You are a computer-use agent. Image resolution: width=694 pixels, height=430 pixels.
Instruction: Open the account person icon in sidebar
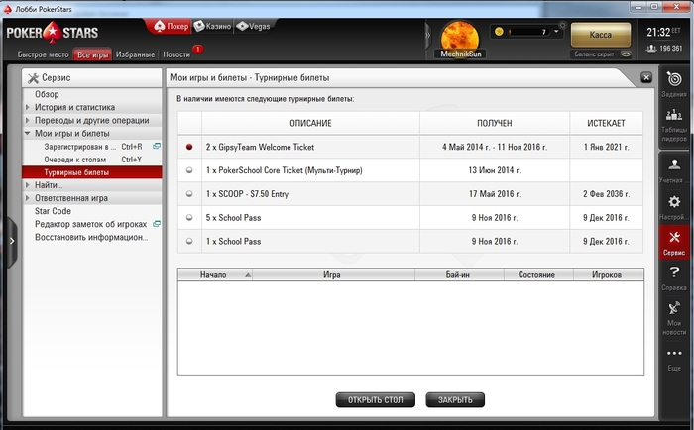674,164
